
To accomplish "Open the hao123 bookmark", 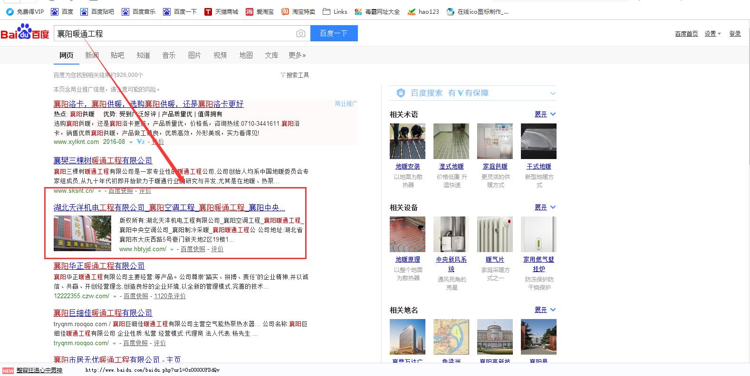I will [423, 11].
